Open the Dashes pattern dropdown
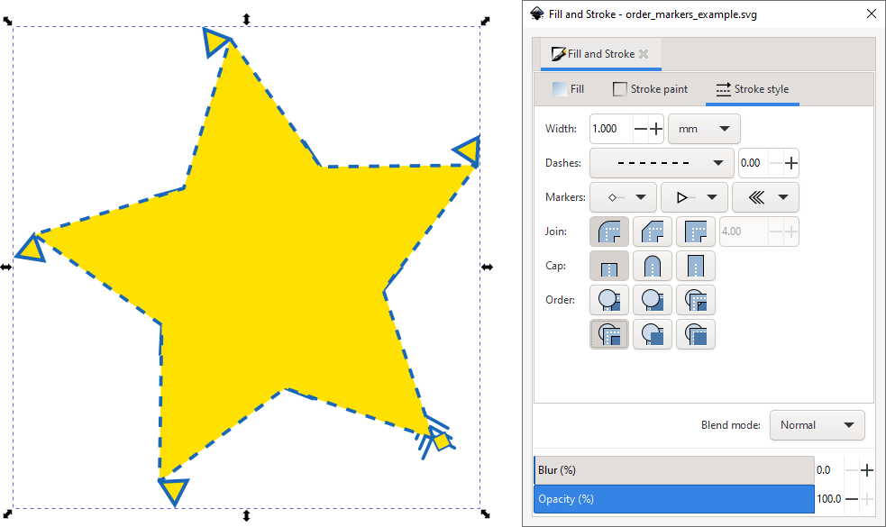The height and width of the screenshot is (527, 886). click(662, 163)
